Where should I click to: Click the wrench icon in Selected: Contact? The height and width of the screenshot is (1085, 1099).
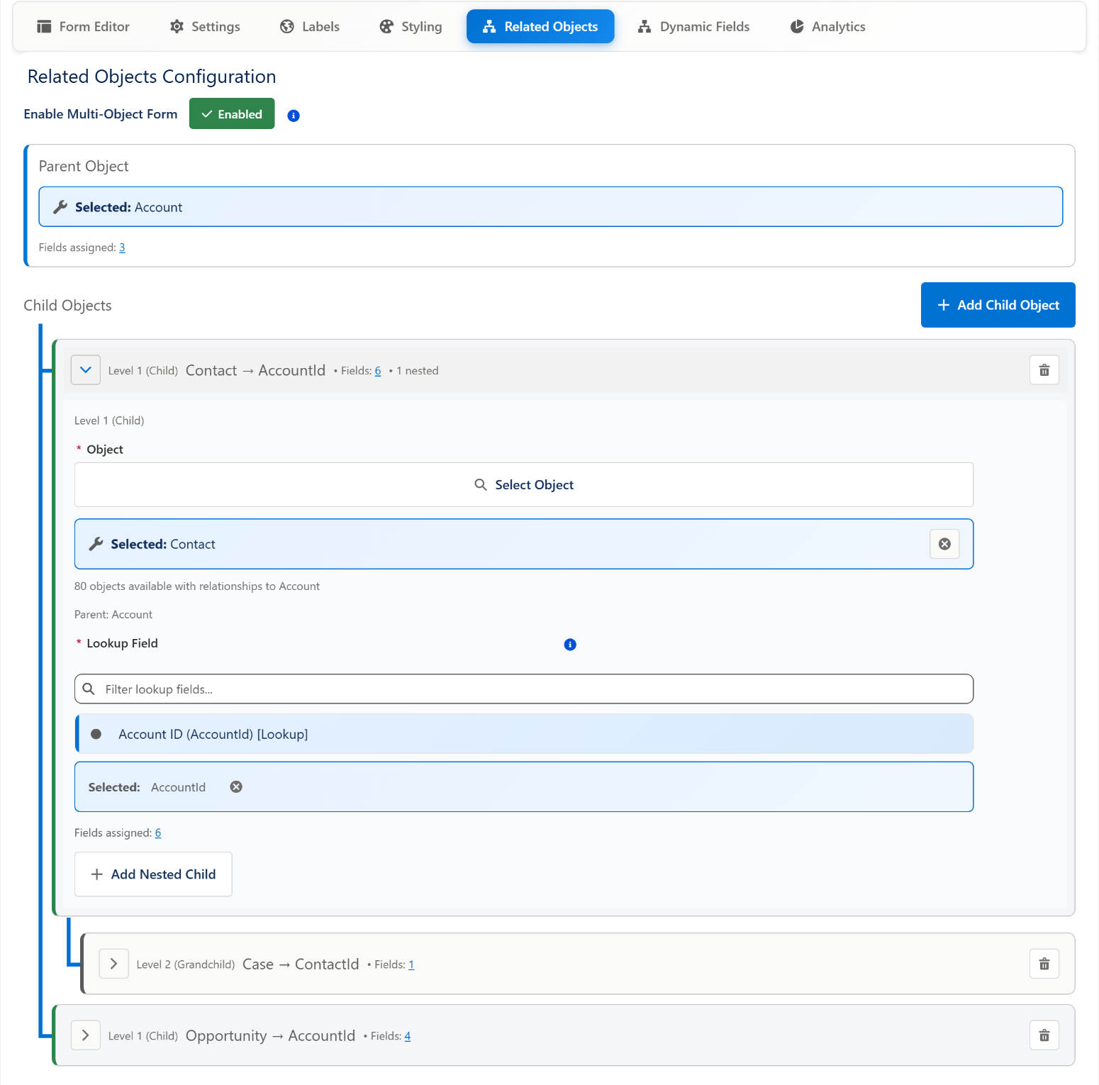(96, 544)
